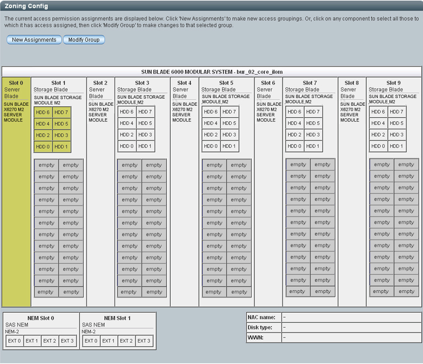The image size is (423, 364).
Task: Select HDD 1 in Slot 3
Action: (x=145, y=146)
